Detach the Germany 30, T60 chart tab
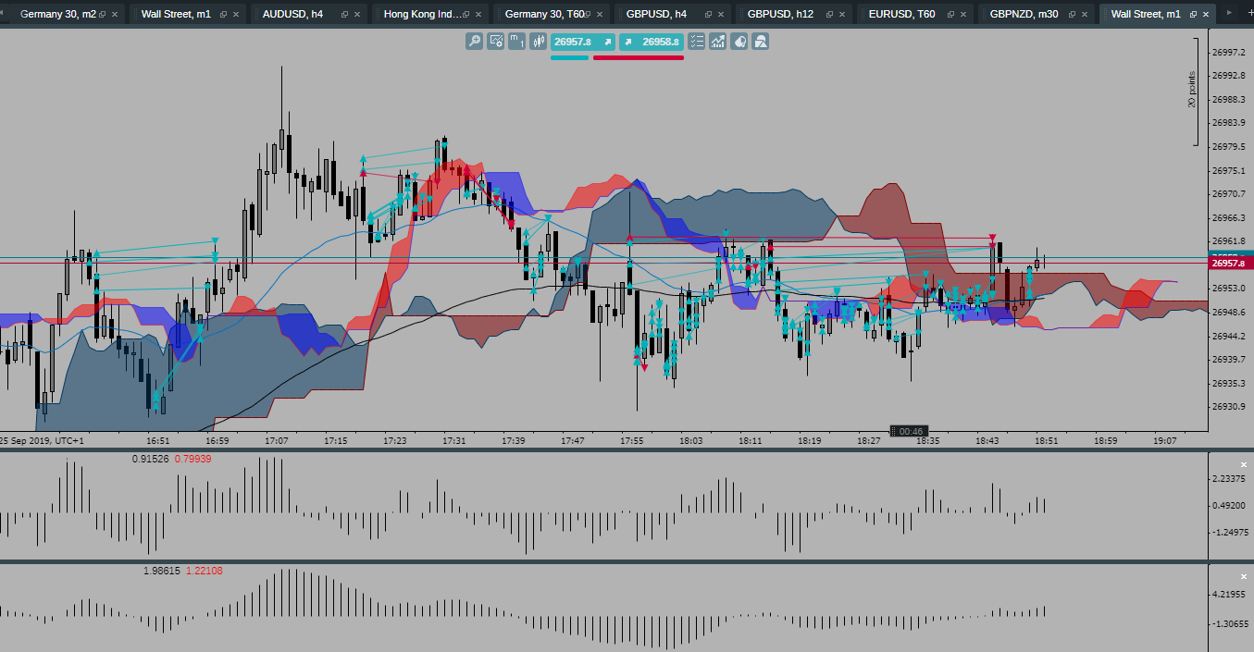 (x=587, y=15)
